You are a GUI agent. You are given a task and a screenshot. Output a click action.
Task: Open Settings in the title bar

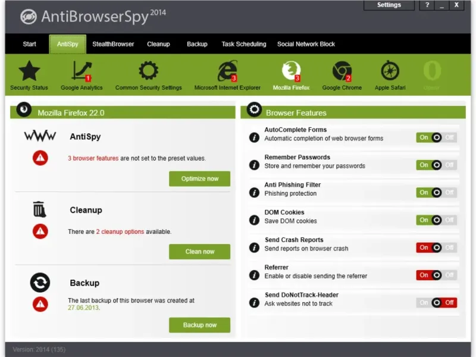tap(389, 5)
